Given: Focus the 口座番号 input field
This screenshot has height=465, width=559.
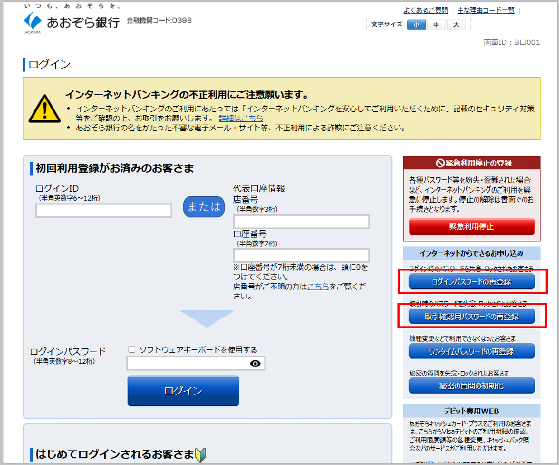Looking at the screenshot, I should 302,255.
